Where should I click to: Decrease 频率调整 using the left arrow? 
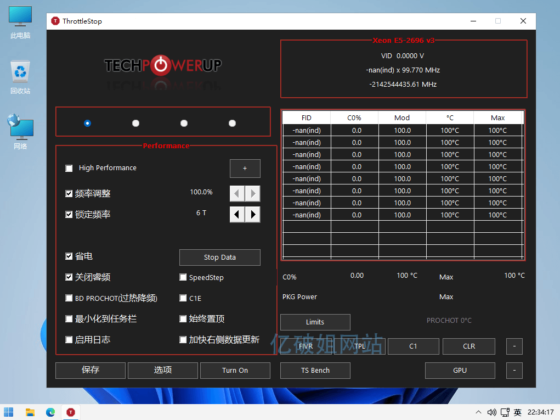tap(236, 193)
